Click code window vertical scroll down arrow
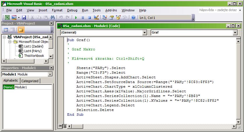 (238, 122)
